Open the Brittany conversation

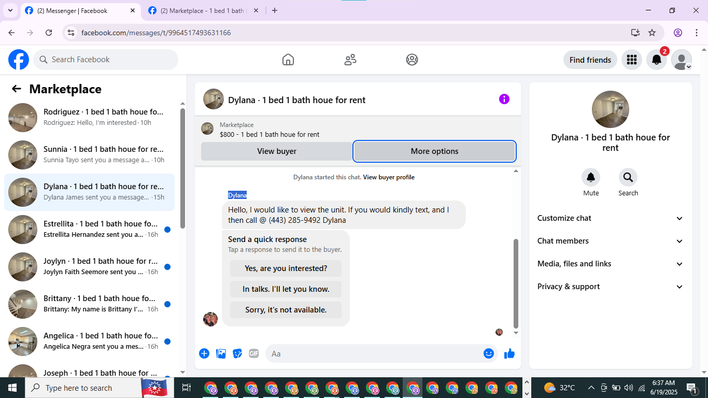[x=89, y=304]
